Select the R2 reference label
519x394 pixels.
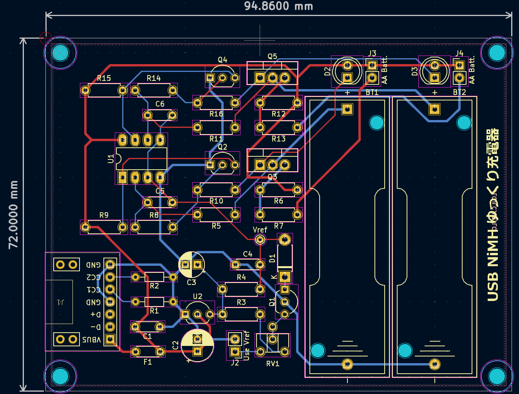point(154,286)
